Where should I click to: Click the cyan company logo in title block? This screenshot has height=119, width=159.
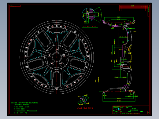click(118, 109)
